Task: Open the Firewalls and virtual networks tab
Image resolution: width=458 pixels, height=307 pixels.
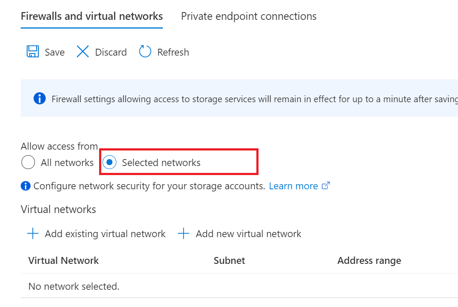Action: pos(91,16)
